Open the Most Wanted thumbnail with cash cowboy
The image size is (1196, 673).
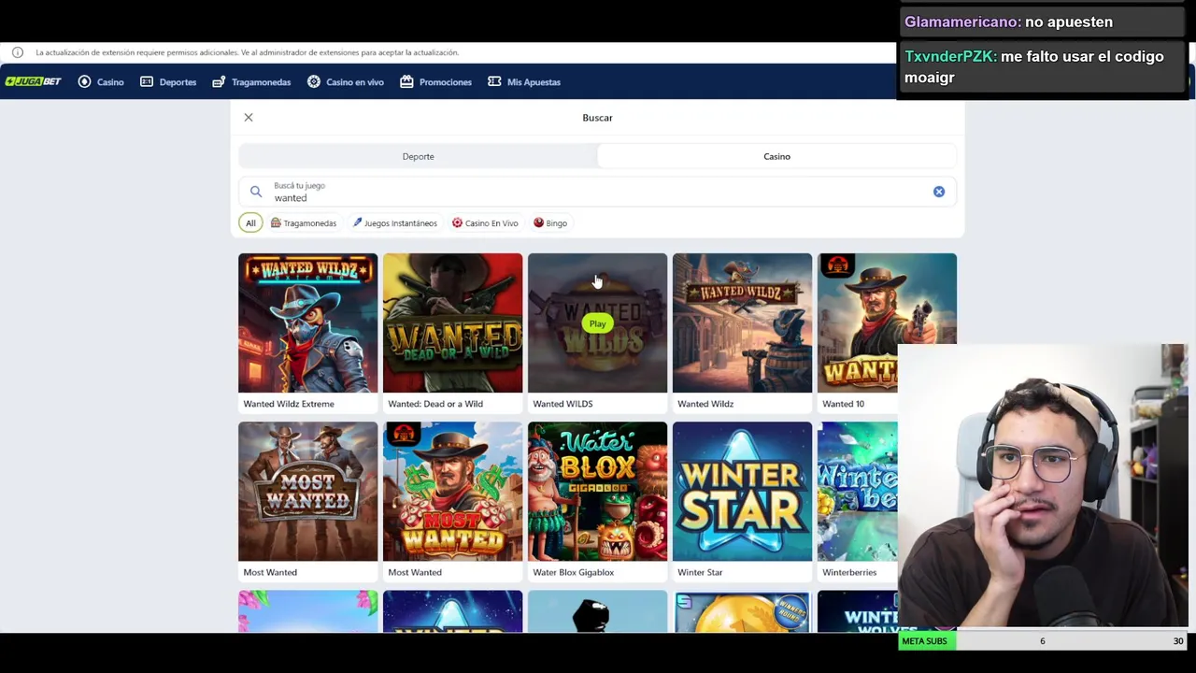[x=452, y=491]
